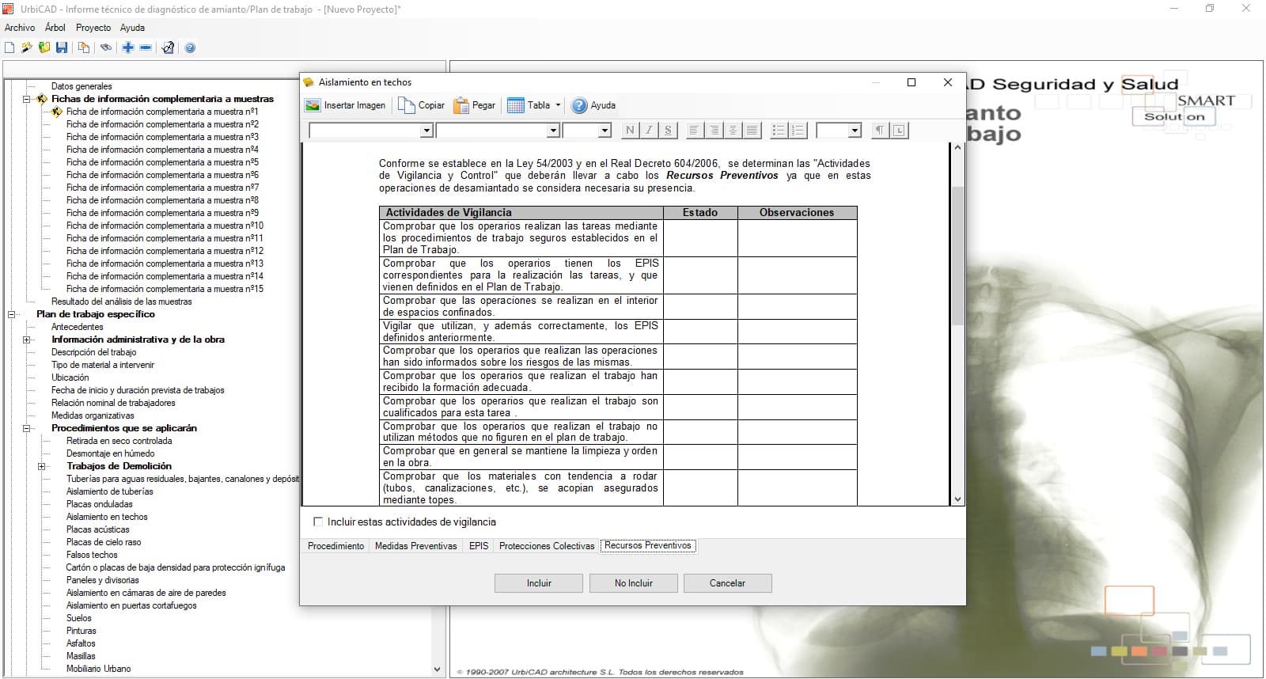Click Insertar Imagen in the editor toolbar
Viewport: 1266px width, 679px height.
[x=346, y=105]
